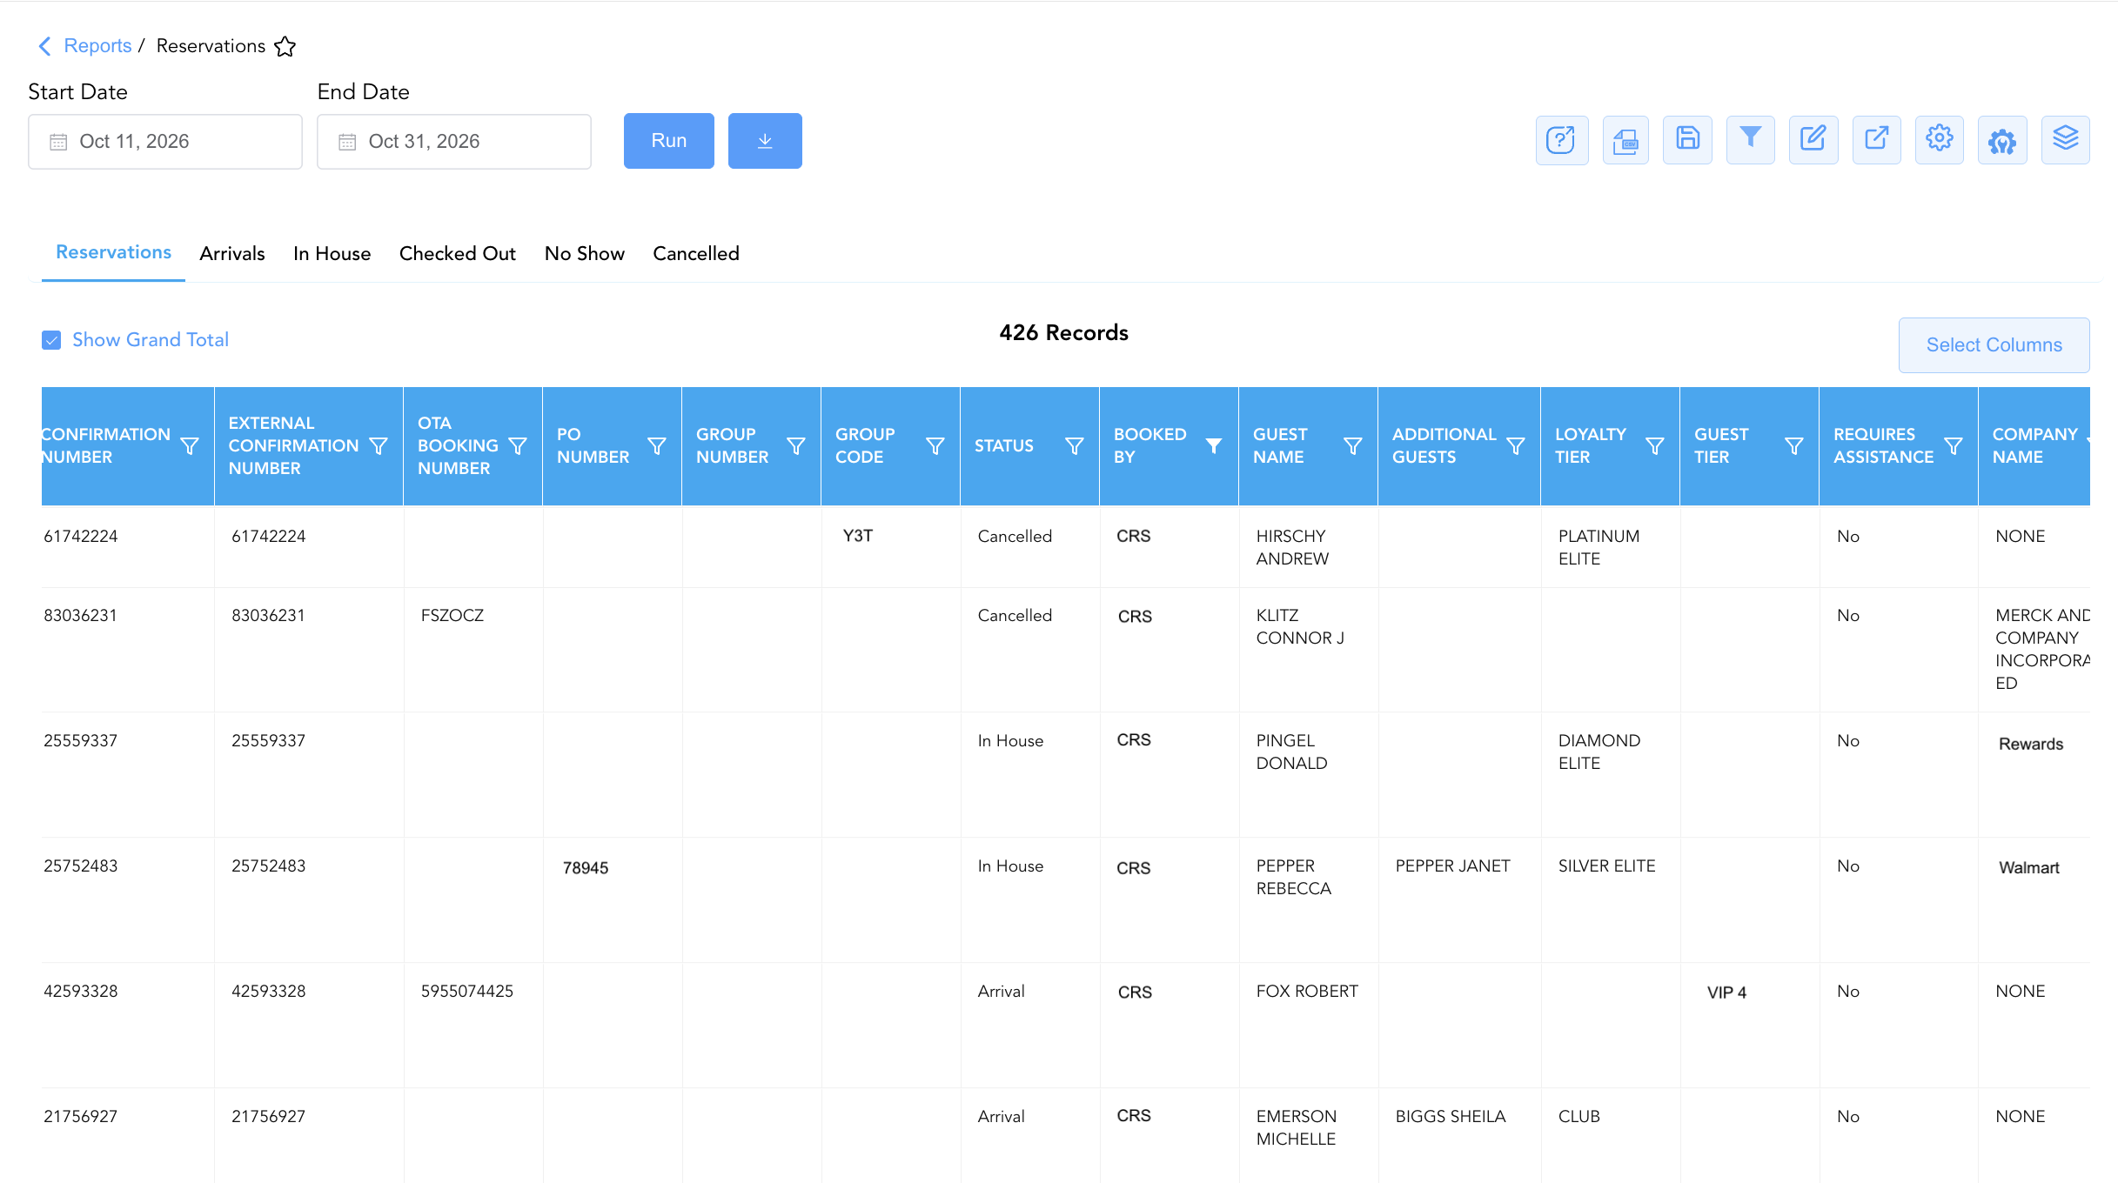Favorite the Reservations report with star
Image resolution: width=2118 pixels, height=1183 pixels.
[x=285, y=46]
